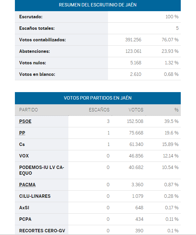The height and width of the screenshot is (235, 196).
Task: Select the VOX party row name
Action: pyautogui.click(x=24, y=156)
